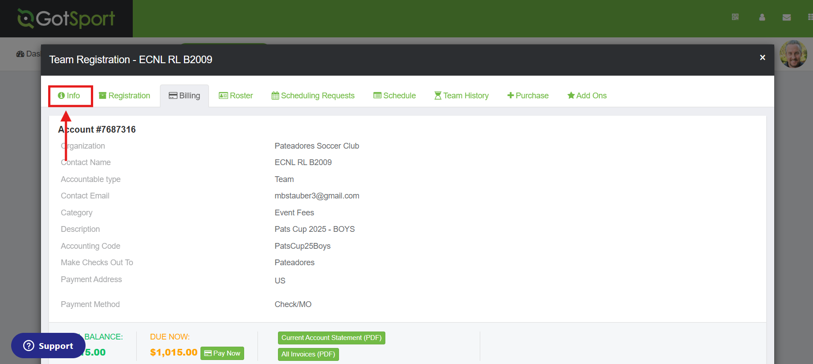813x364 pixels.
Task: Download All Invoices PDF
Action: (x=308, y=354)
